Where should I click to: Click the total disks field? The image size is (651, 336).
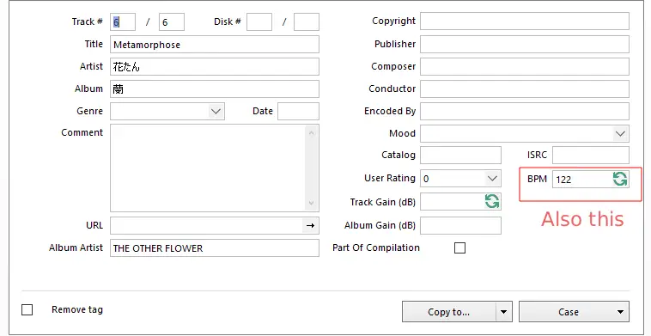coord(307,22)
